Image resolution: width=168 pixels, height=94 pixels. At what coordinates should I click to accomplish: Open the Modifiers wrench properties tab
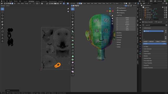[140, 44]
